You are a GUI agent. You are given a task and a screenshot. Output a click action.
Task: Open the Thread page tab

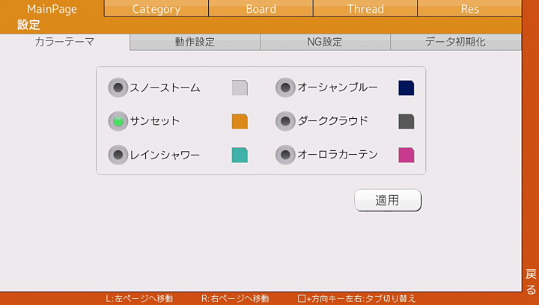click(x=365, y=9)
